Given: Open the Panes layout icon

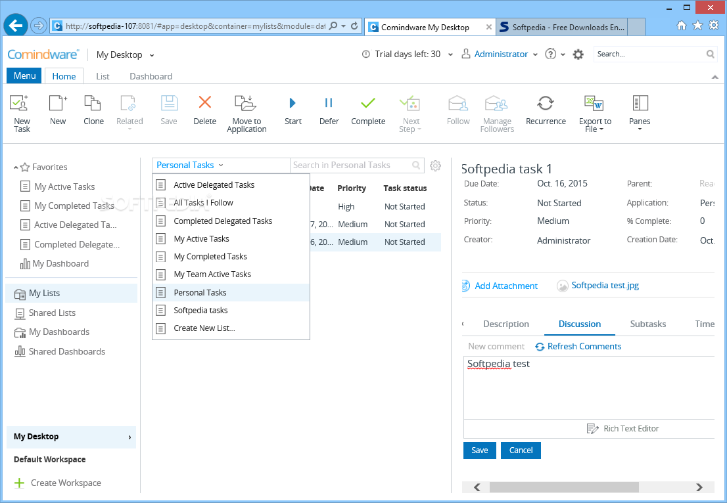Looking at the screenshot, I should click(640, 103).
